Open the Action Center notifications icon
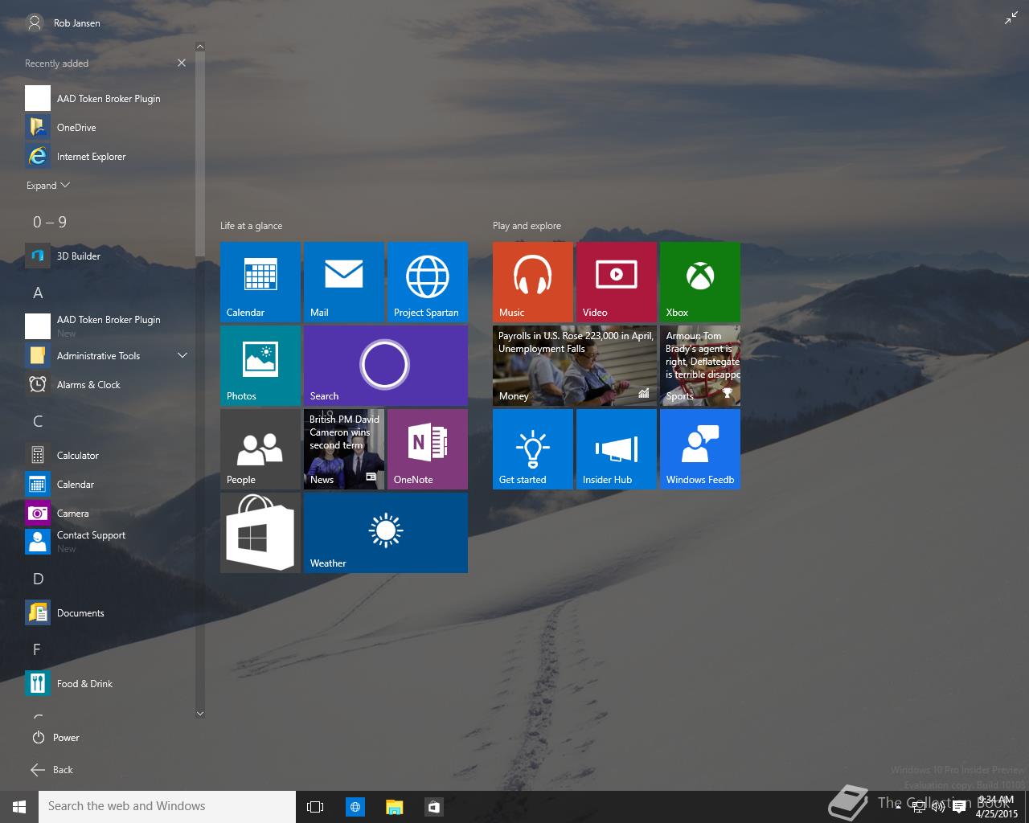This screenshot has height=823, width=1029. pyautogui.click(x=958, y=808)
